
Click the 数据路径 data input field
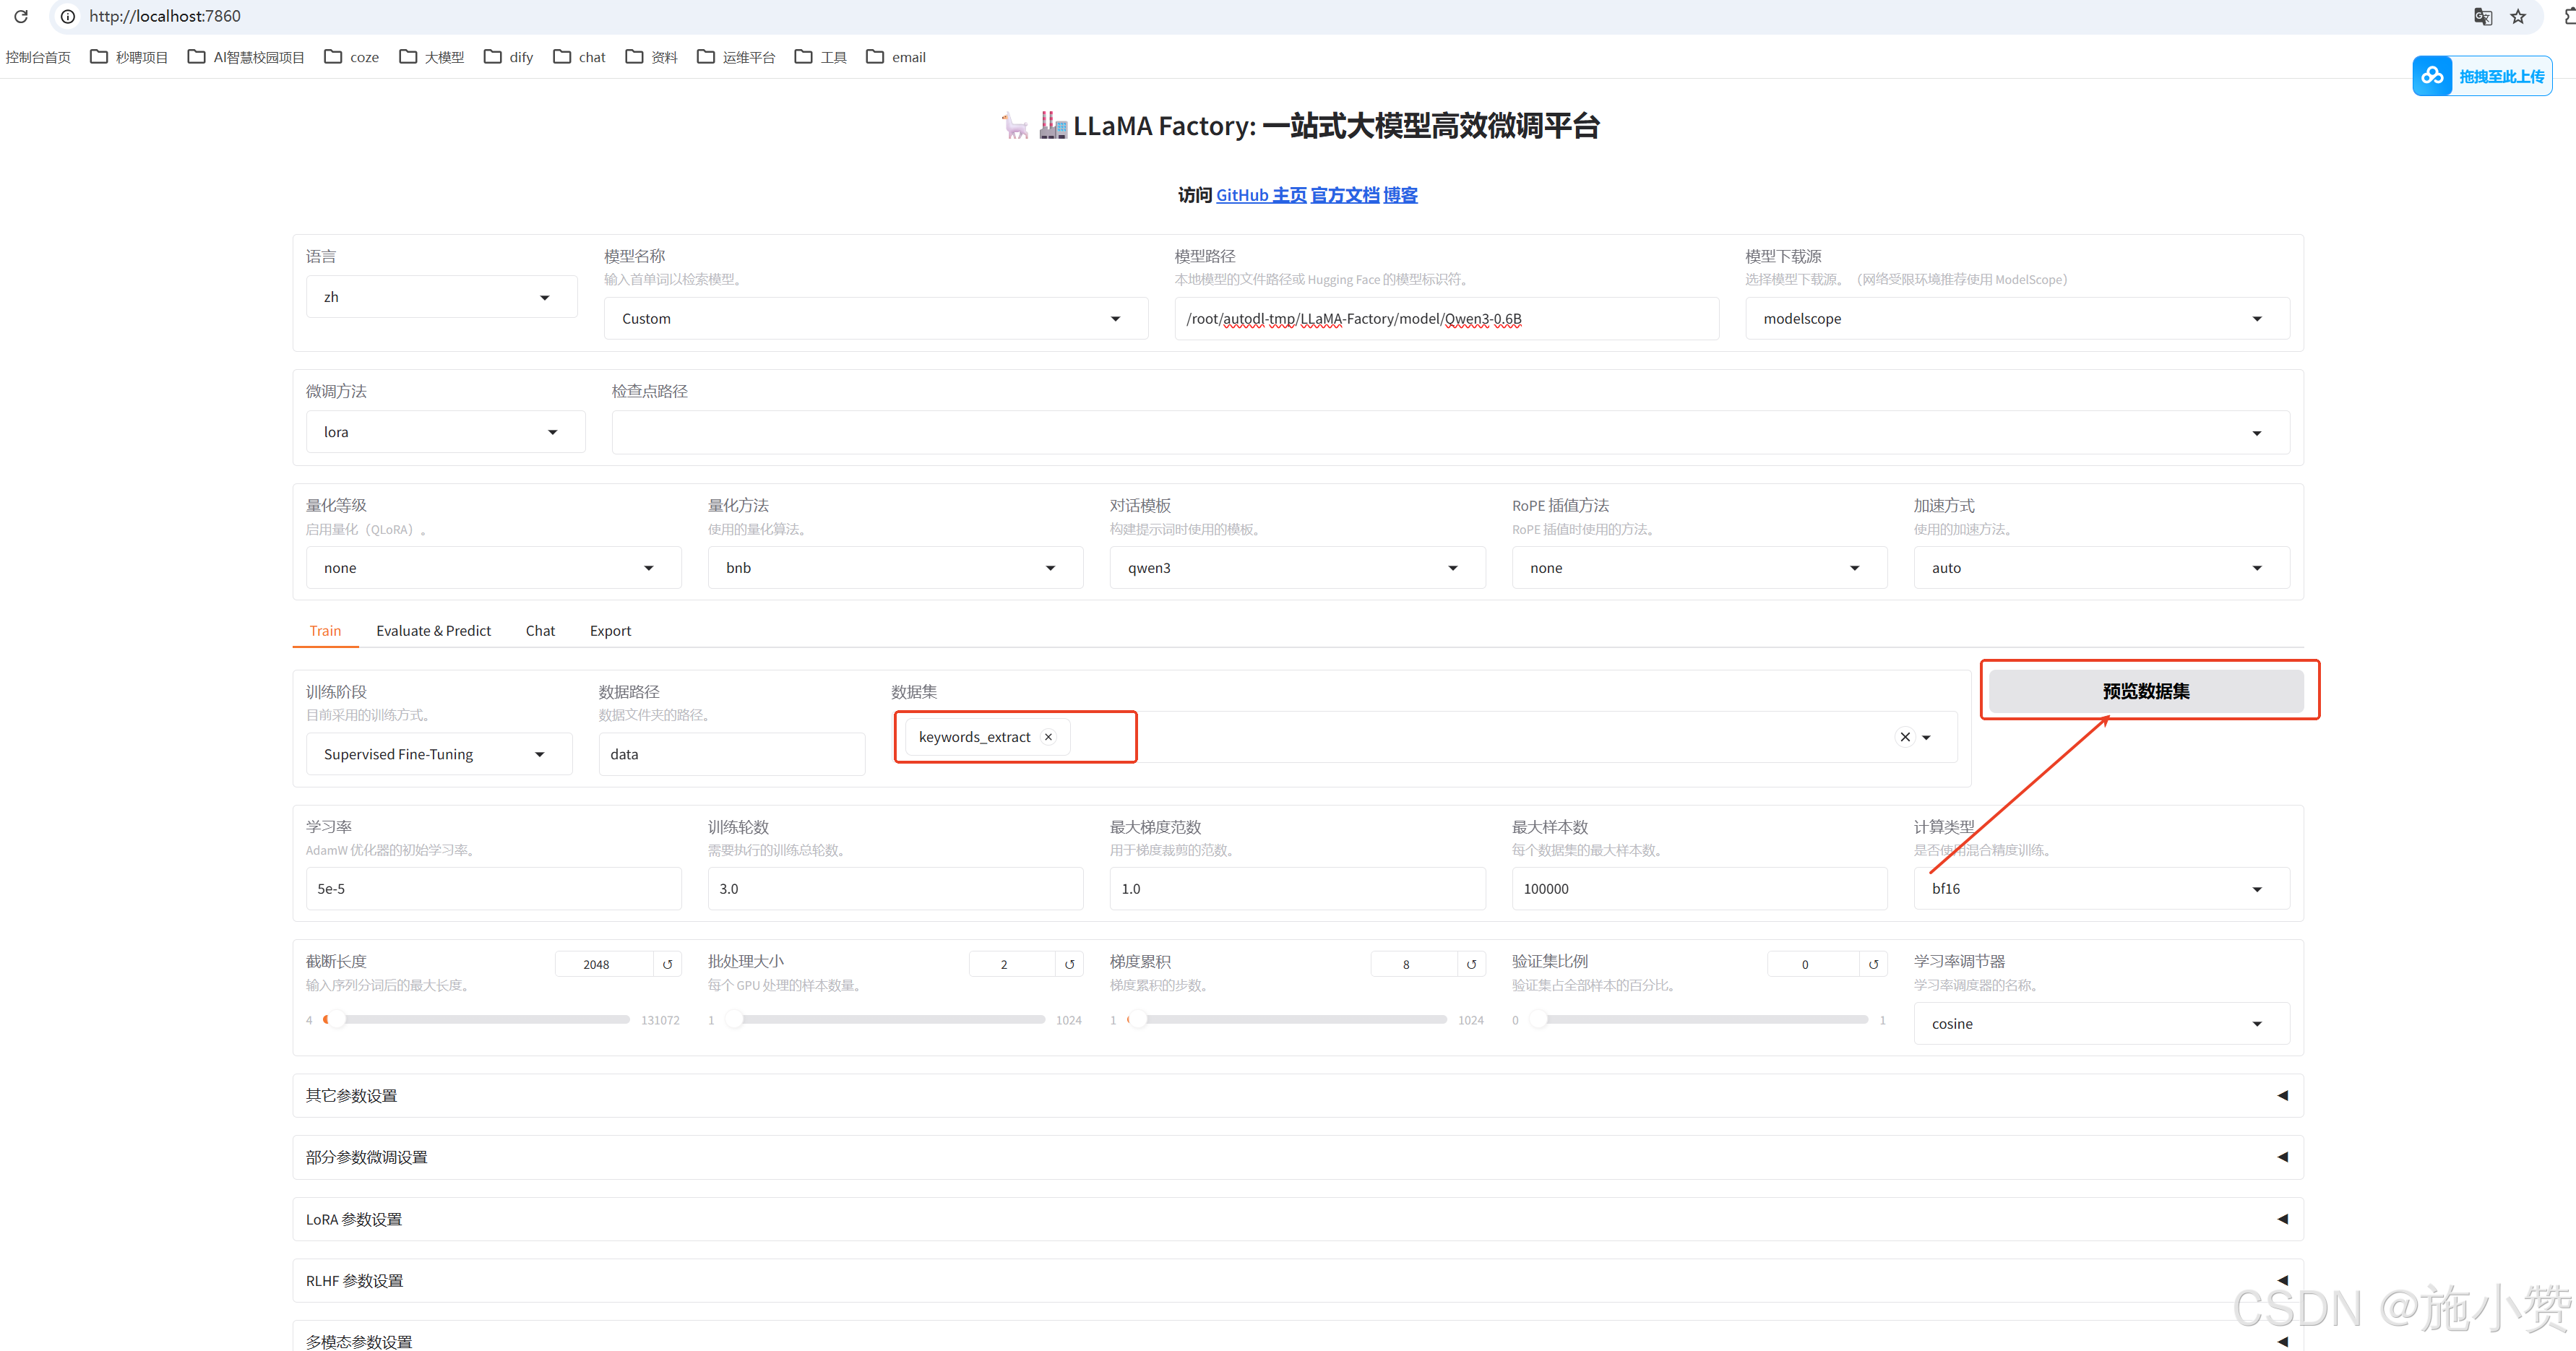731,754
